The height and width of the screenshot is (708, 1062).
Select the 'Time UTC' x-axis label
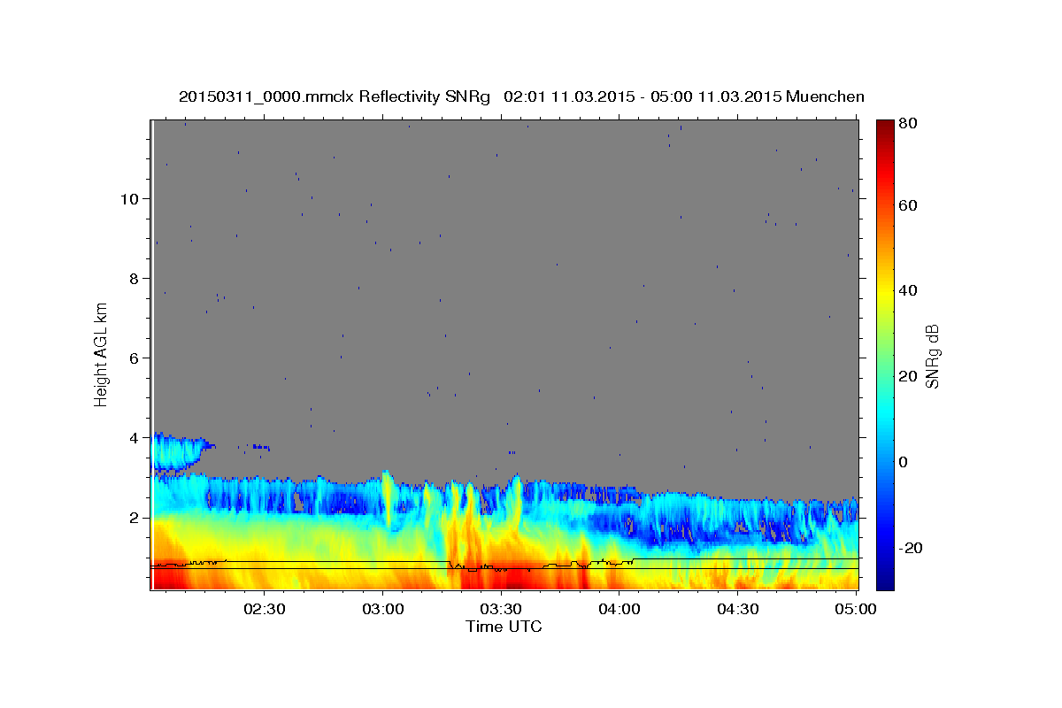[504, 627]
